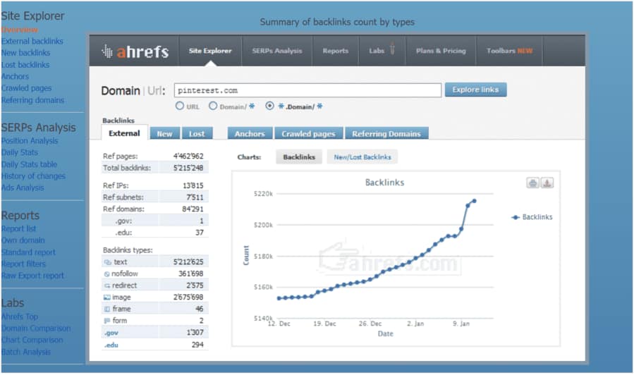The height and width of the screenshot is (375, 634).
Task: Click the print chart icon
Action: (x=532, y=183)
